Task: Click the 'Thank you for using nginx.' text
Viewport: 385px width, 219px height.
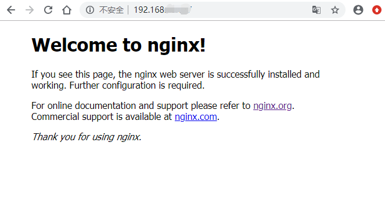Action: point(87,137)
